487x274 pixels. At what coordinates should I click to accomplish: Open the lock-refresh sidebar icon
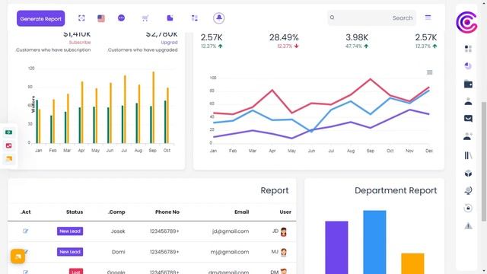click(x=468, y=208)
